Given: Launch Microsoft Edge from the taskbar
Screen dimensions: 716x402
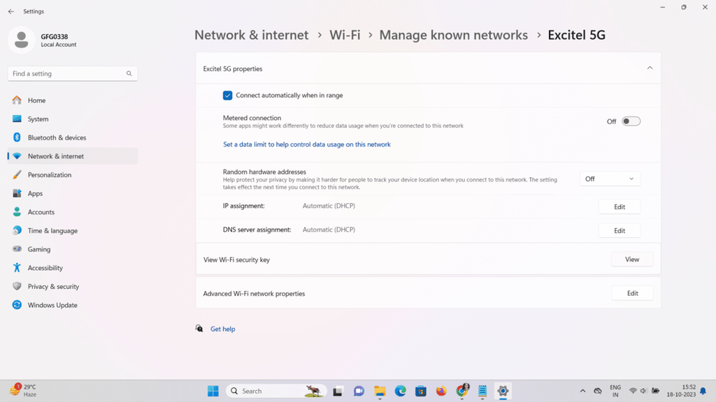Looking at the screenshot, I should (x=401, y=391).
